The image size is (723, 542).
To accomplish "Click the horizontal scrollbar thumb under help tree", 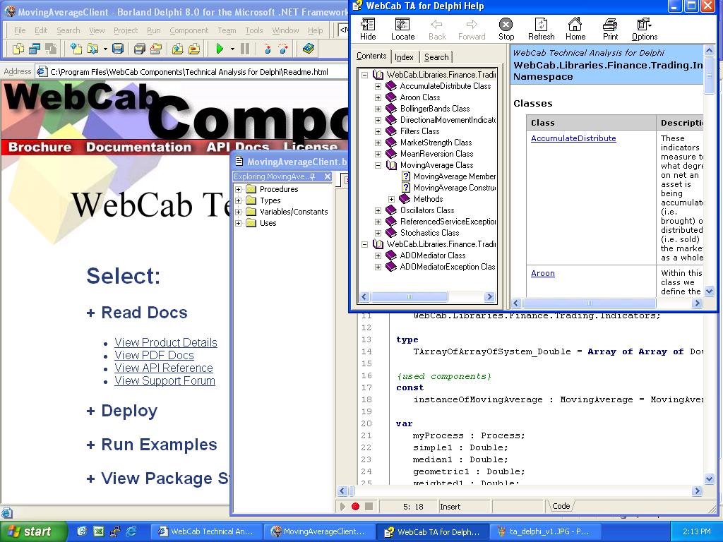I will tap(410, 297).
